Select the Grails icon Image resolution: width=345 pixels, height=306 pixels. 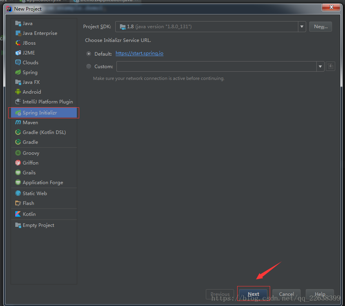click(18, 172)
